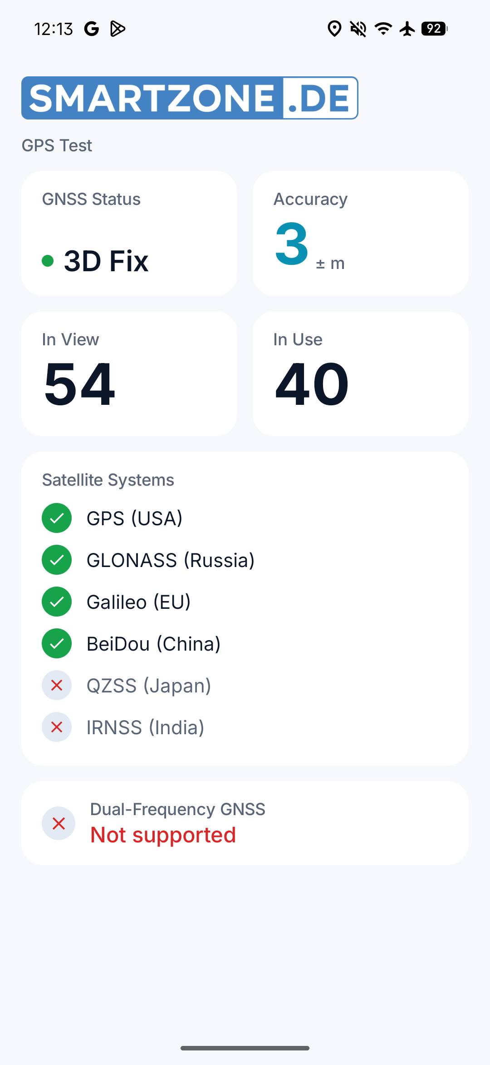Tap the green 3D Fix status dot
The height and width of the screenshot is (1065, 490).
tap(48, 261)
